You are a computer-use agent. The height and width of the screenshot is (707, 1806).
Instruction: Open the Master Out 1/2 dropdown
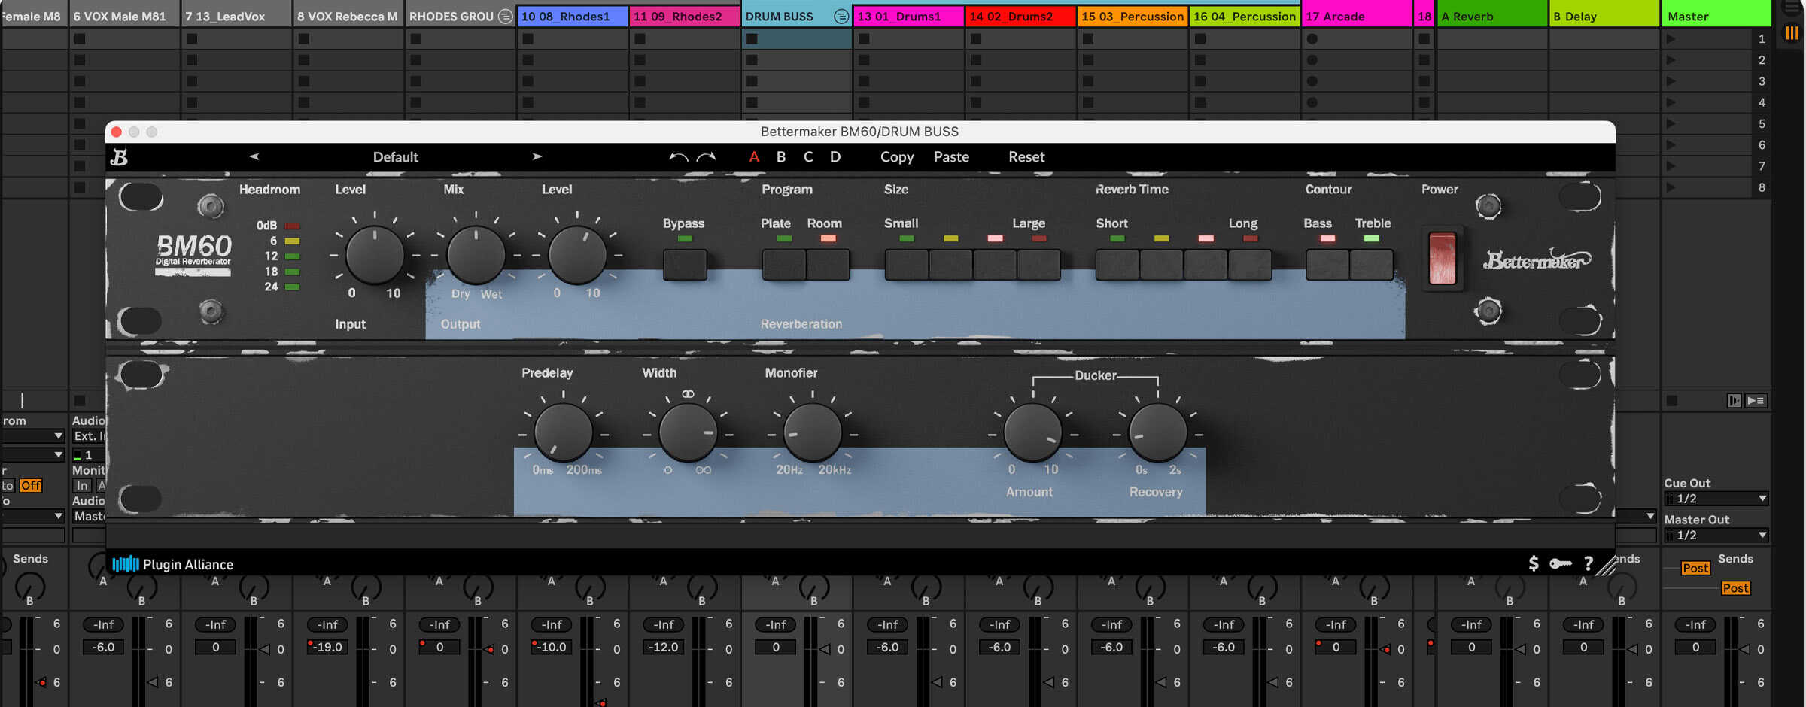[x=1716, y=535]
